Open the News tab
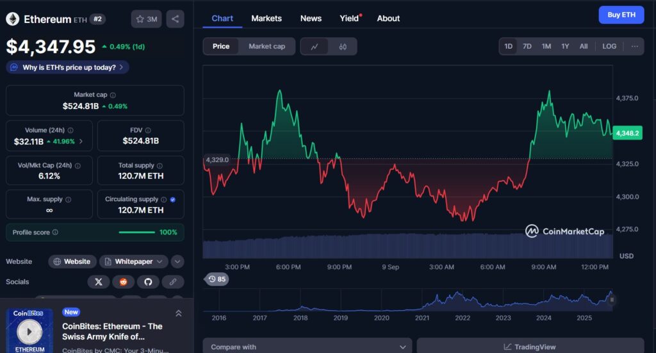 [311, 19]
